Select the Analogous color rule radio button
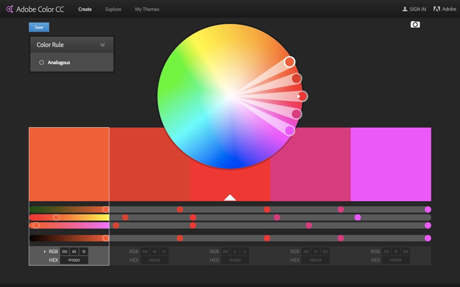The width and height of the screenshot is (460, 287). tap(41, 62)
